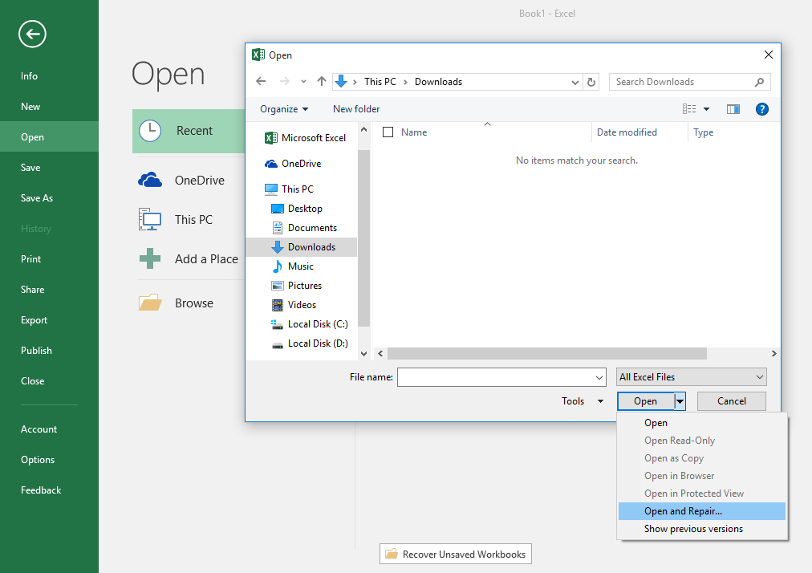This screenshot has height=573, width=812.
Task: Select Open and Repair... option
Action: click(x=702, y=511)
